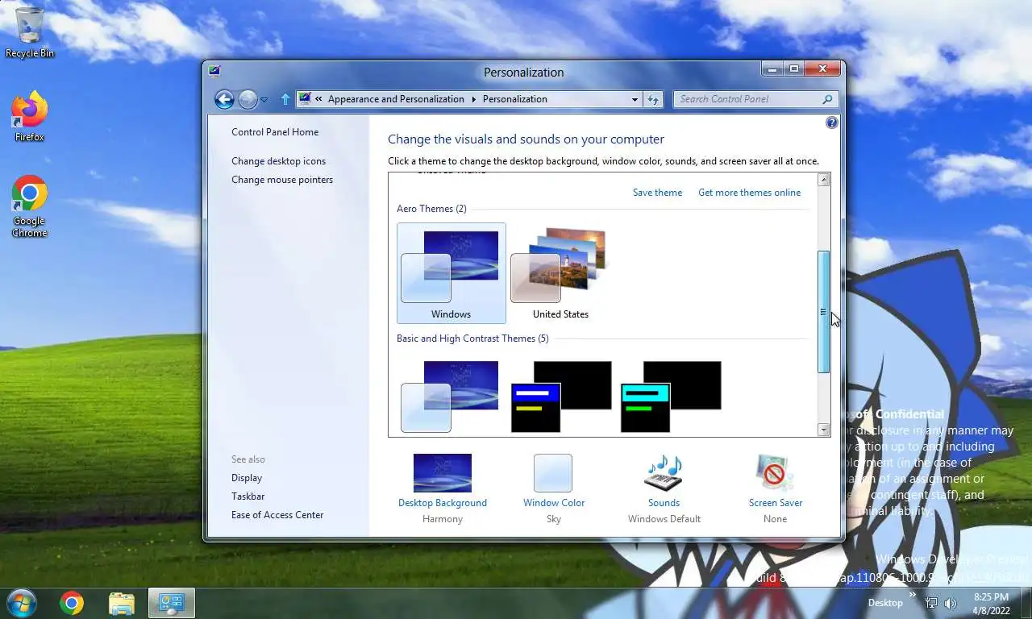Open Sounds Windows Default settings
This screenshot has width=1032, height=619.
[x=664, y=472]
